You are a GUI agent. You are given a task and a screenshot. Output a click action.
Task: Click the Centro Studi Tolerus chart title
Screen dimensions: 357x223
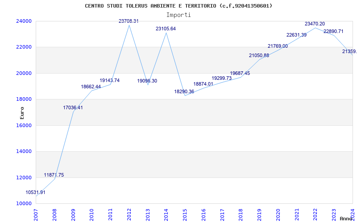[x=178, y=6]
